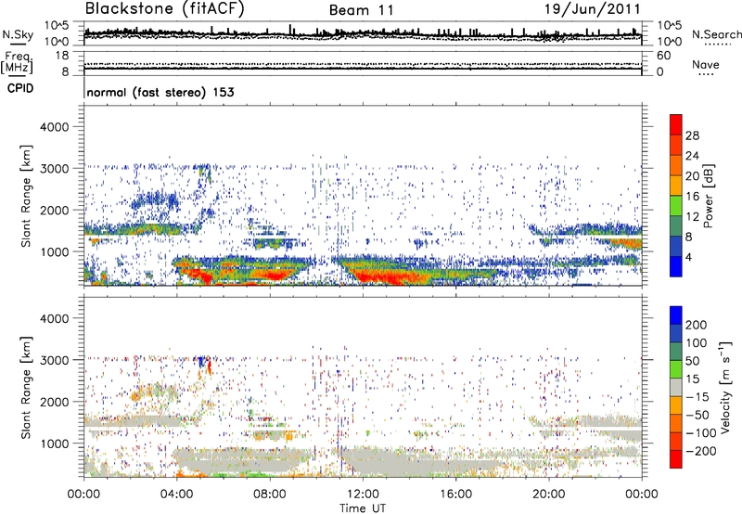Click power colorbar label '16'

click(692, 197)
